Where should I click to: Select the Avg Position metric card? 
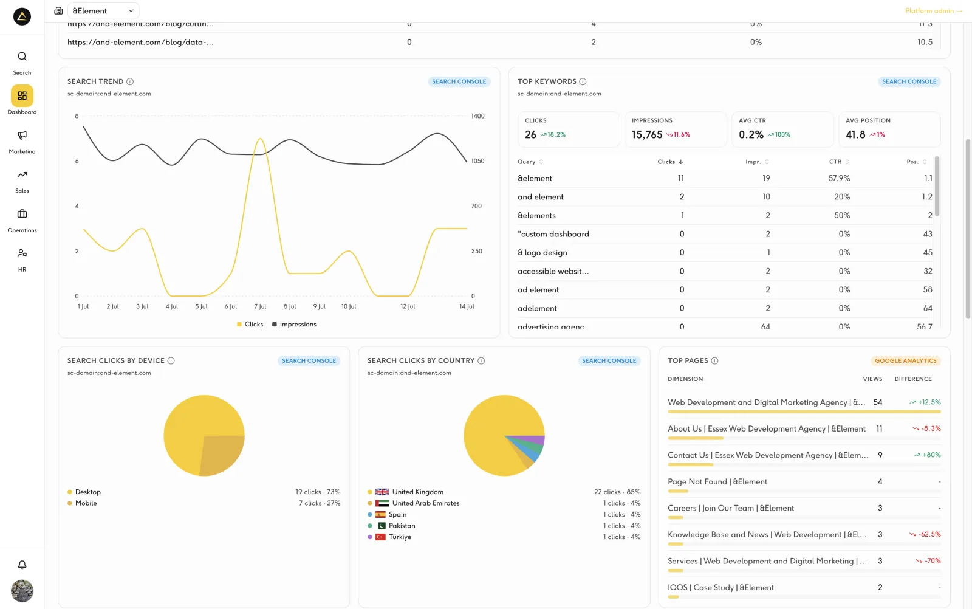[889, 129]
